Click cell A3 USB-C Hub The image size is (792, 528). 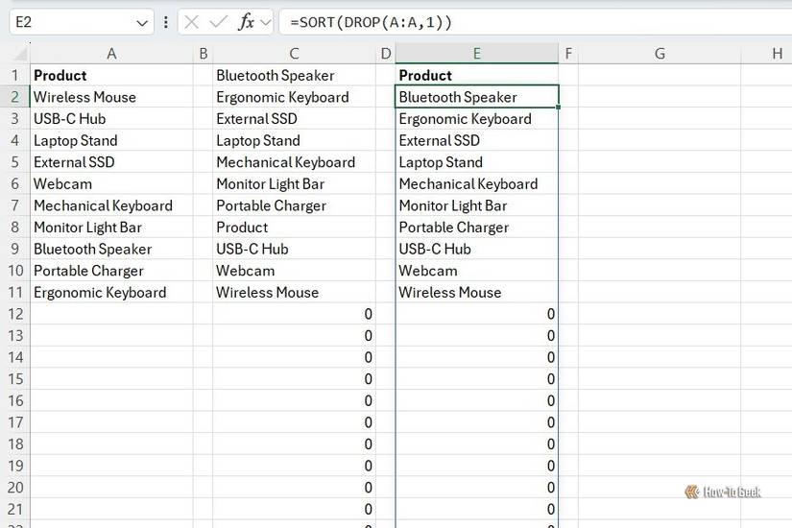pyautogui.click(x=111, y=119)
